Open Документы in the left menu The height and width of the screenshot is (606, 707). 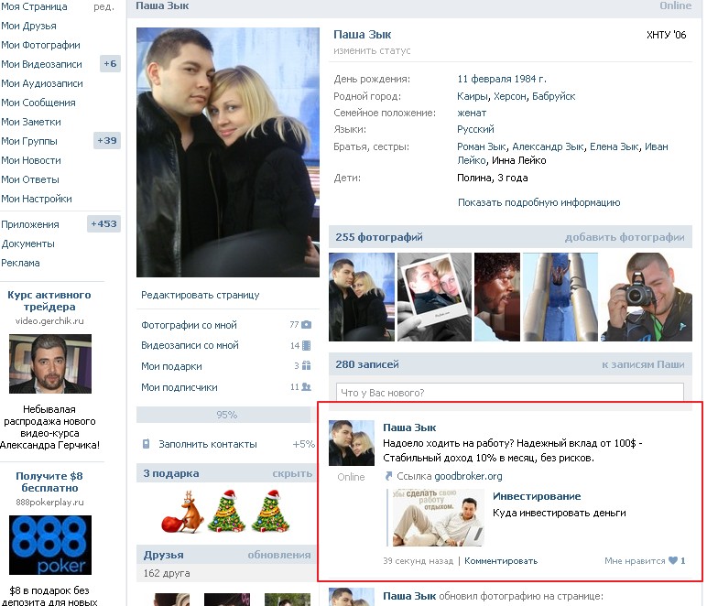[x=28, y=243]
